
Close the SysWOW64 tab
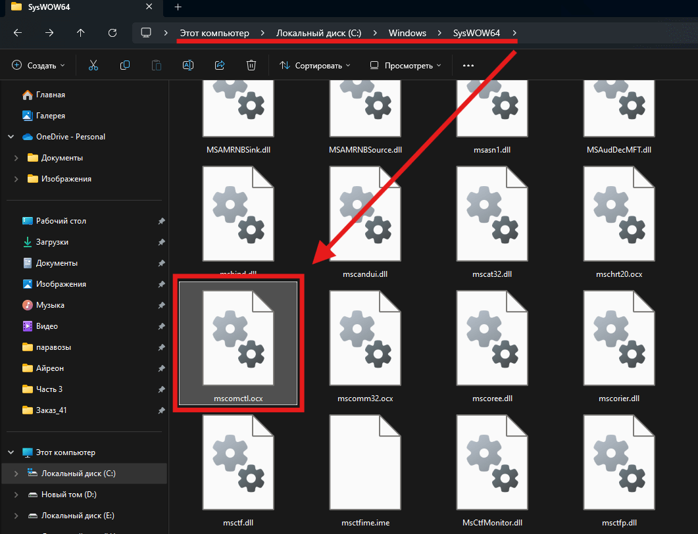click(149, 7)
